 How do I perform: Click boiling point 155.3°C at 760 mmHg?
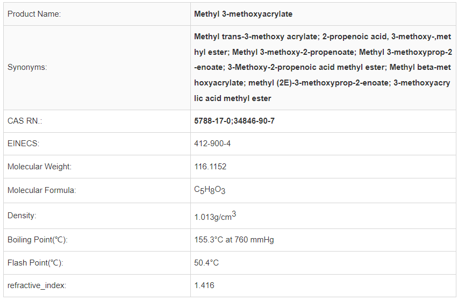[x=234, y=240]
